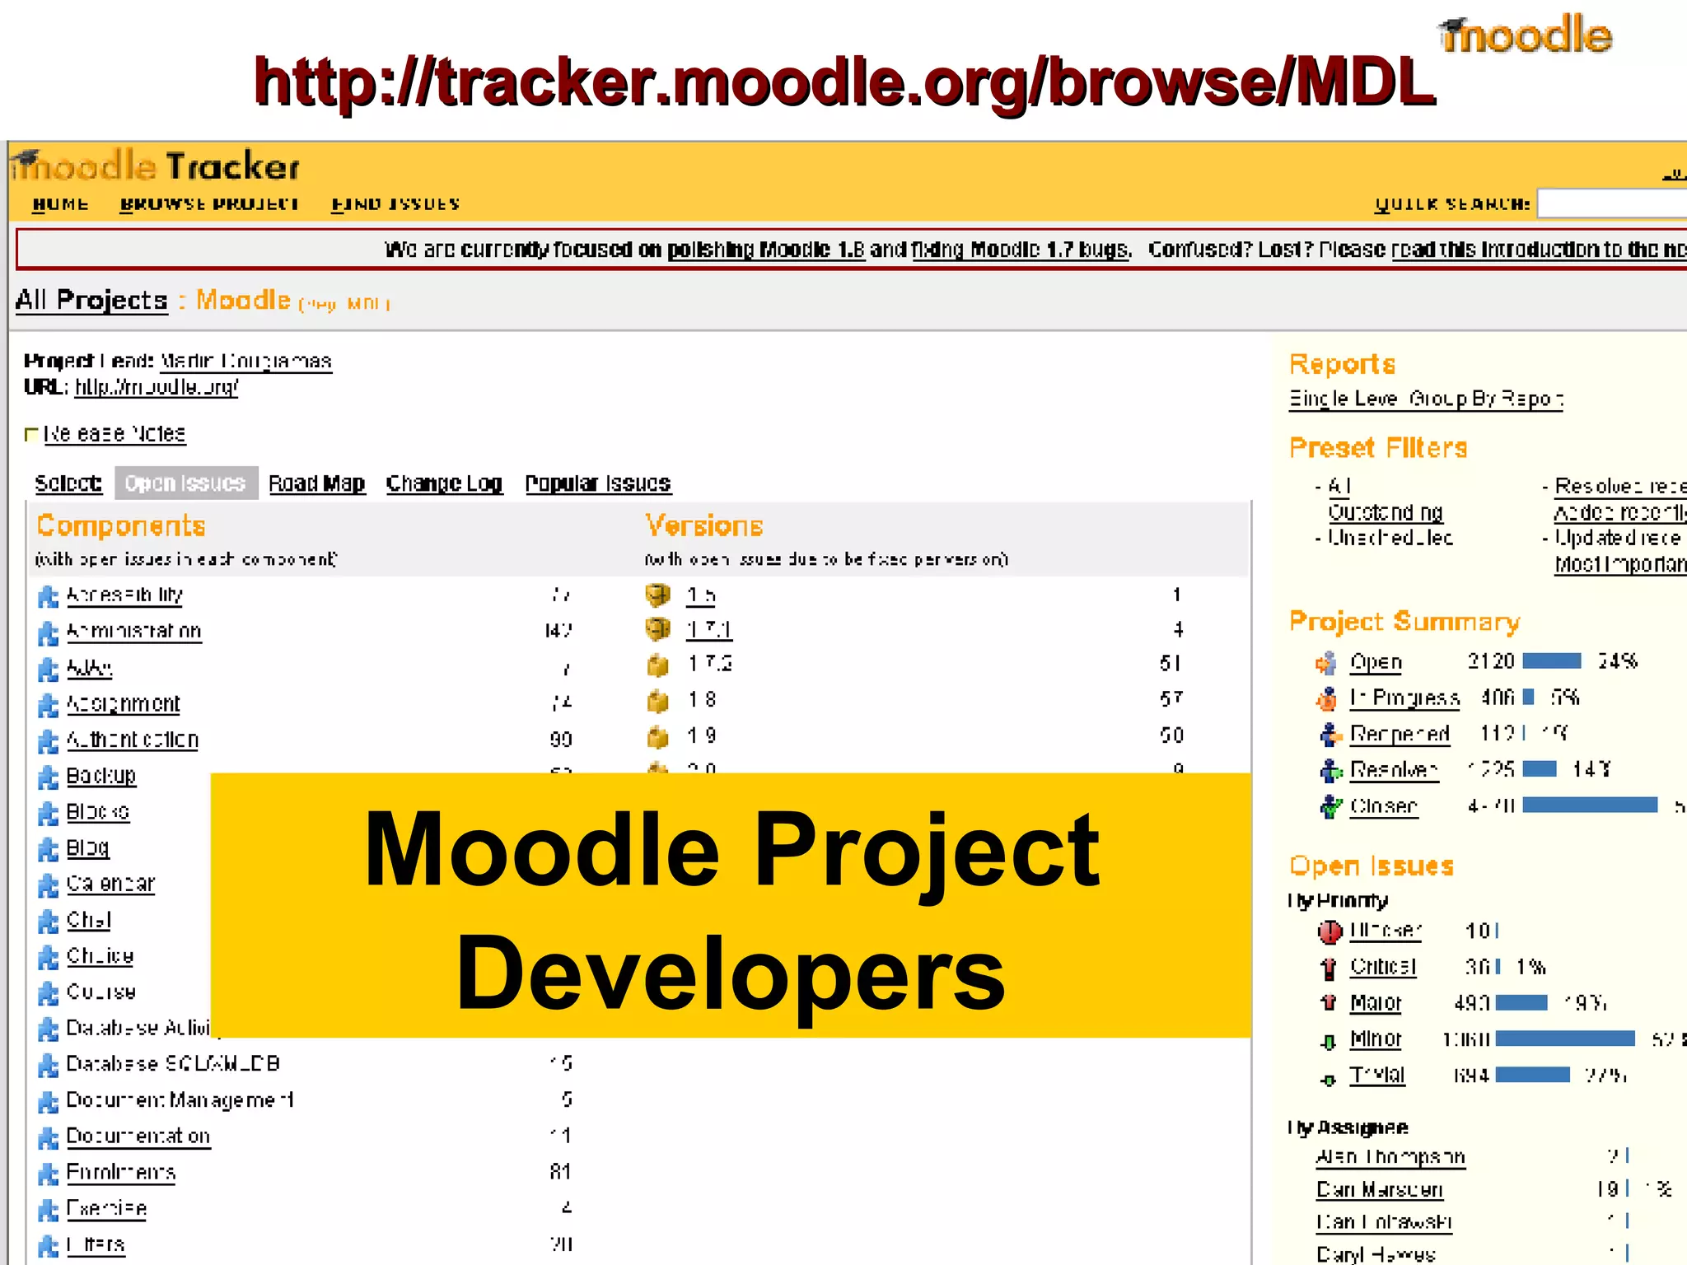Open the polishing Moodle 1.8 link
Viewport: 1687px width, 1265px height.
coord(766,250)
